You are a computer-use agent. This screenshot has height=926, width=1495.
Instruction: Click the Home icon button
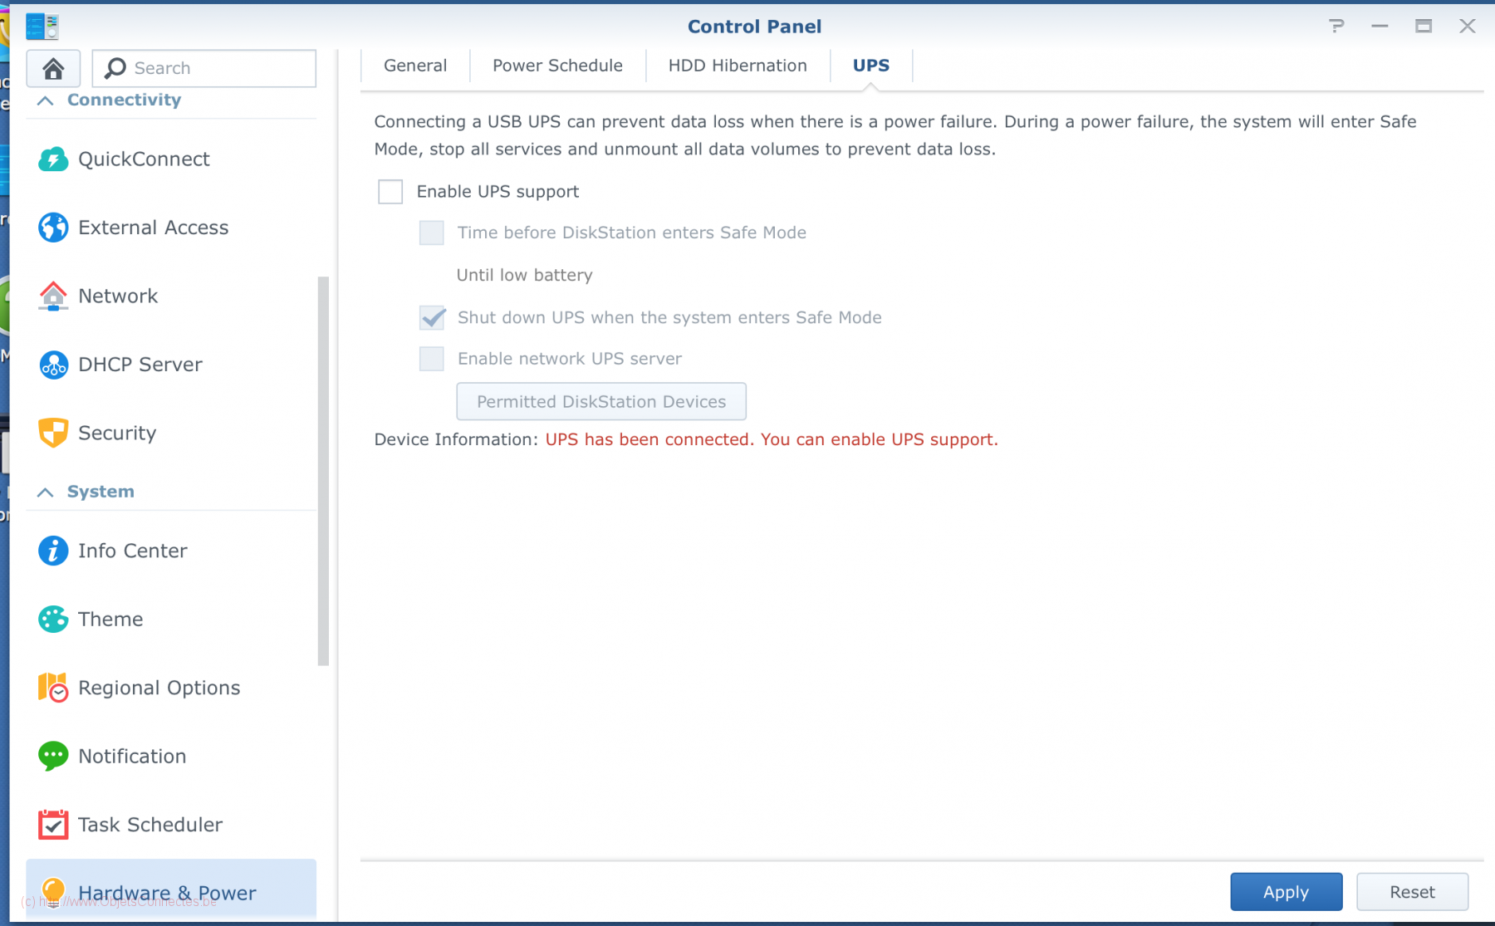53,68
